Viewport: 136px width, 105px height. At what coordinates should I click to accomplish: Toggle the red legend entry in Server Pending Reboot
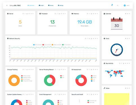62,76
